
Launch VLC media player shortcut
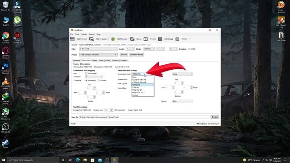5,83
